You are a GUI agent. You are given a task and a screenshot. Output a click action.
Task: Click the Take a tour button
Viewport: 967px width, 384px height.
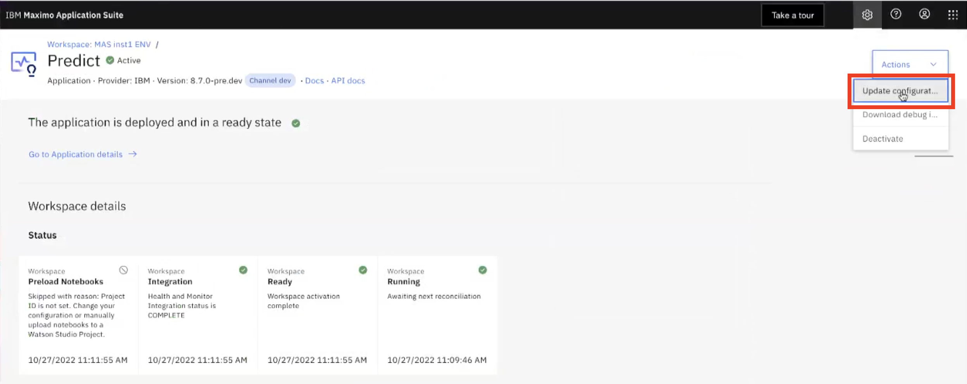[x=793, y=15]
